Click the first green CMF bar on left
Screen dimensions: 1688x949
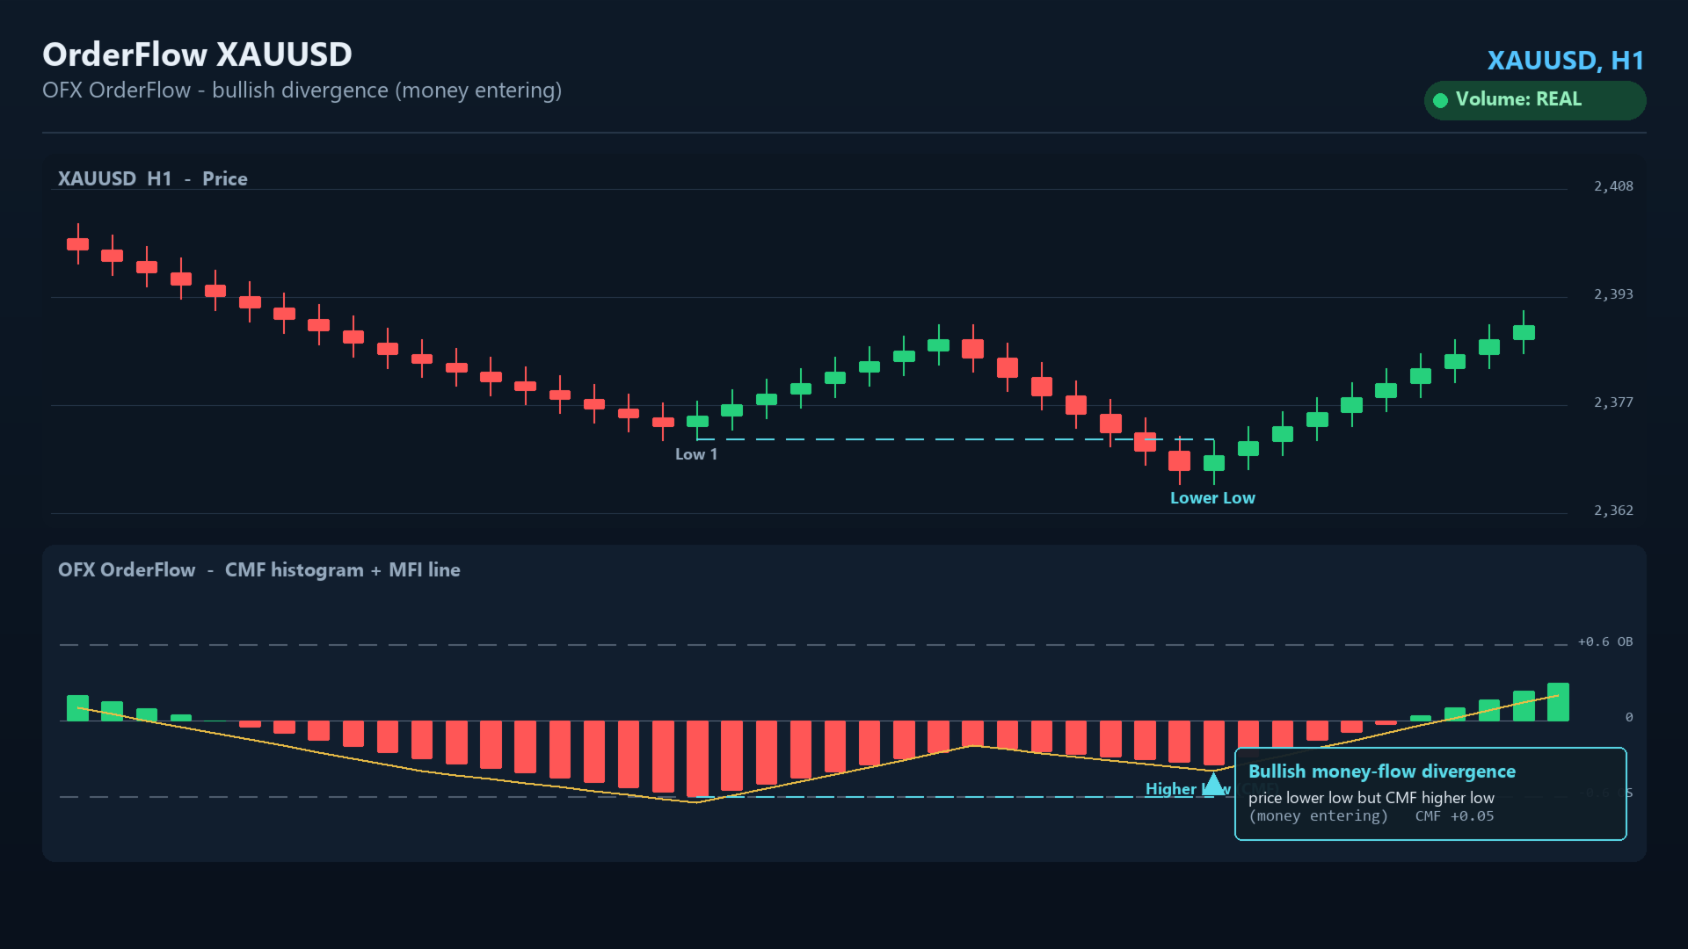(78, 708)
